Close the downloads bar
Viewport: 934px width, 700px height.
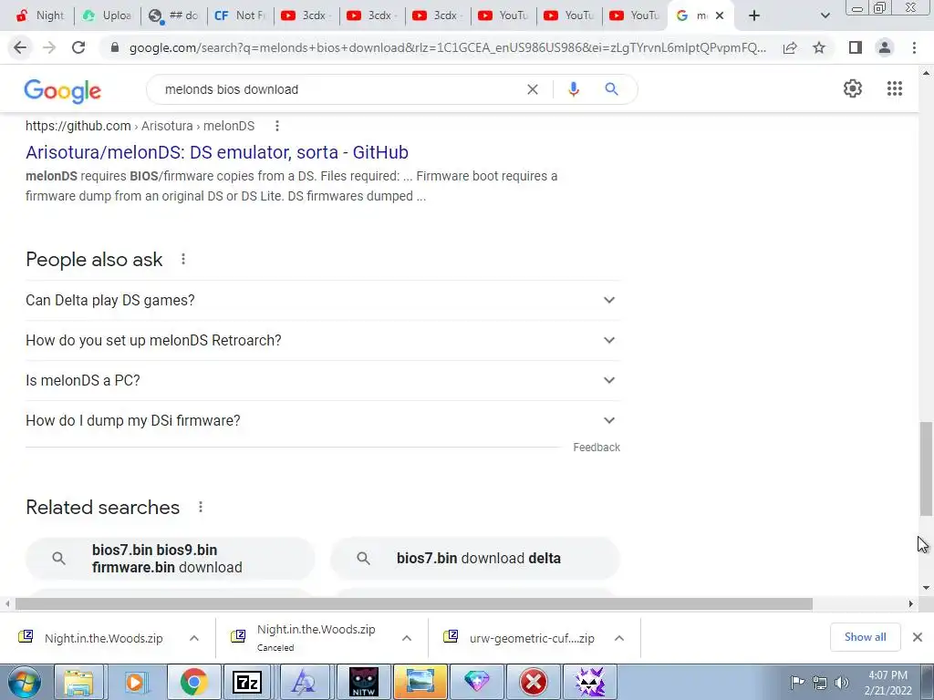[x=918, y=637]
